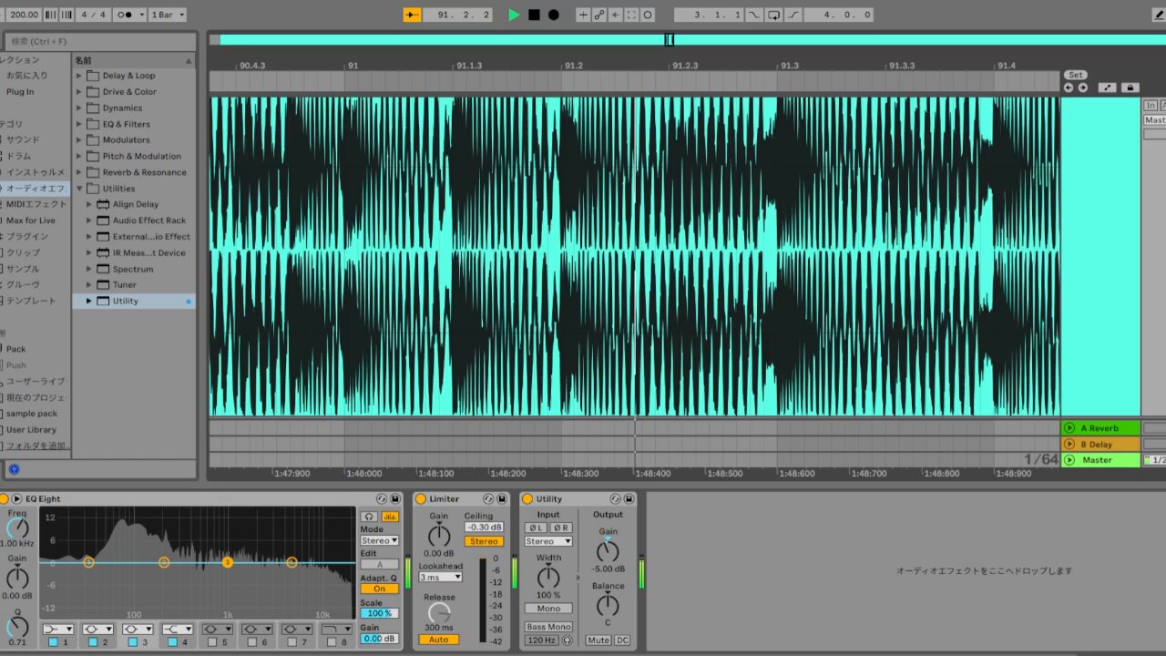Toggle Adapt. Q On button
Viewport: 1166px width, 656px height.
(379, 589)
